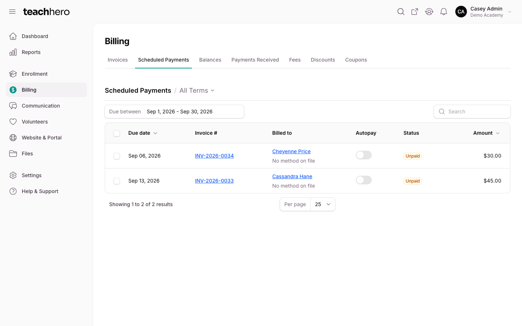
Task: Check the row for INV-2026-0033
Action: [x=117, y=181]
